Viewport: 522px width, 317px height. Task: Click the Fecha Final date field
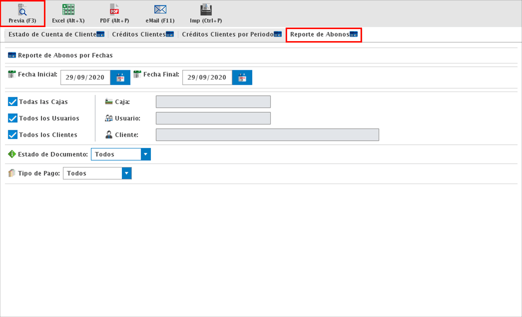pos(207,77)
